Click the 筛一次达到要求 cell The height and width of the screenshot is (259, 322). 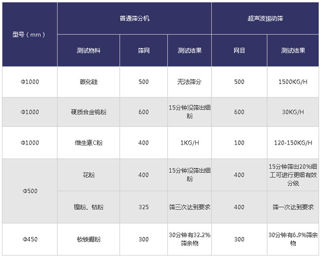tap(293, 207)
